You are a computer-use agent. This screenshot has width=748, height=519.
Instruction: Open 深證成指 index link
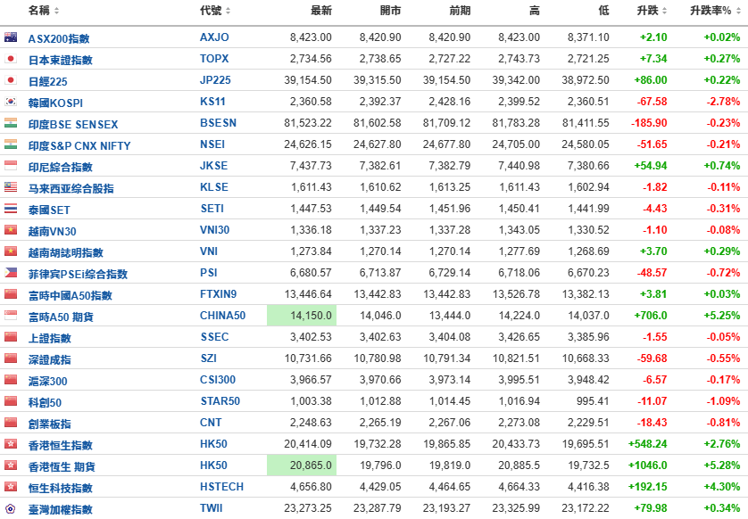point(50,359)
